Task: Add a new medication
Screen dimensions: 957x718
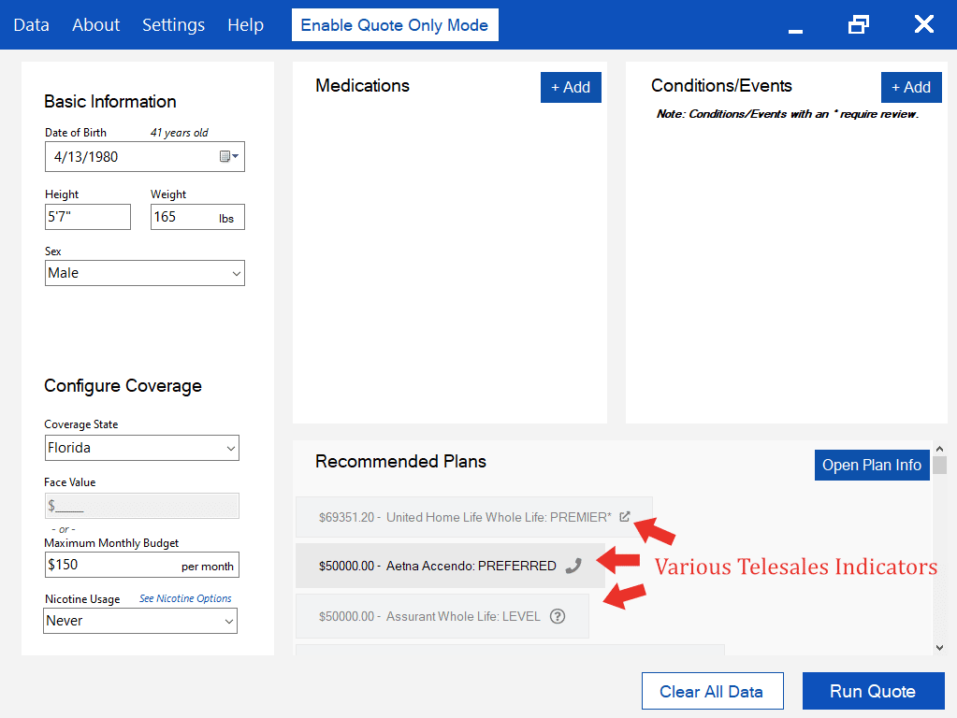Action: 570,87
